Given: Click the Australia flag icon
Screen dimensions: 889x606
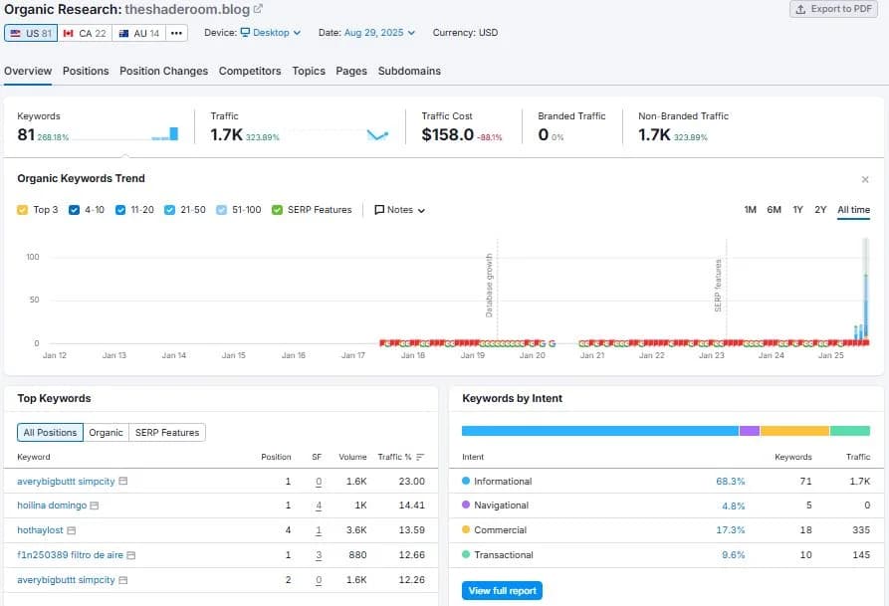Looking at the screenshot, I should [x=123, y=33].
